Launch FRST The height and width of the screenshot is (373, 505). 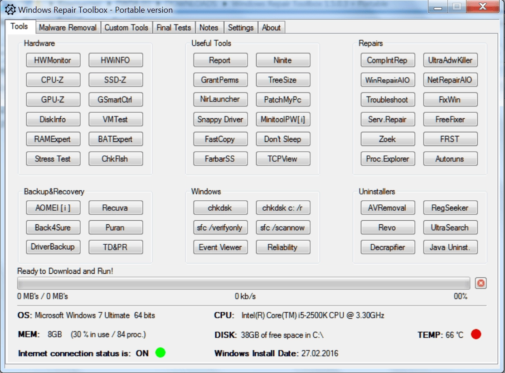(x=450, y=139)
